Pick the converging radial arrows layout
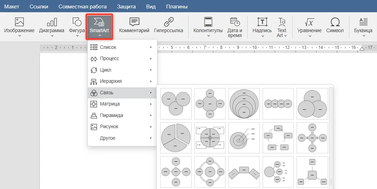This screenshot has width=377, height=189. (312, 138)
